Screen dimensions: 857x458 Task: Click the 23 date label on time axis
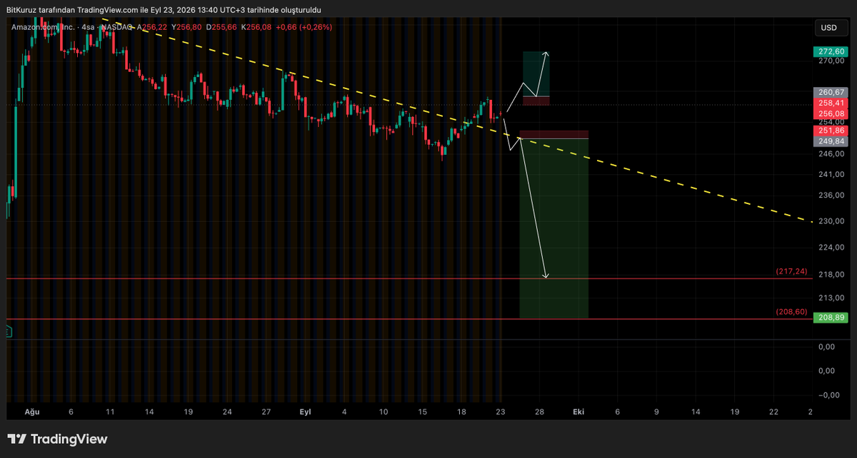(x=501, y=412)
